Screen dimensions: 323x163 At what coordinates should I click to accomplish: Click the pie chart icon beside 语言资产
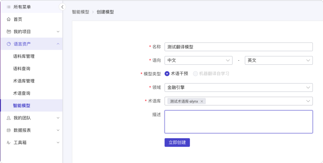[x=9, y=44]
